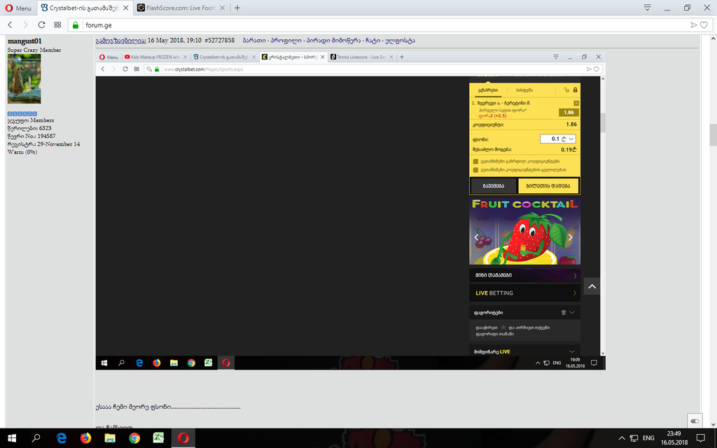Click the ENG language indicator beside the 23:49 clock
Screen dimensions: 717x448
(648, 438)
